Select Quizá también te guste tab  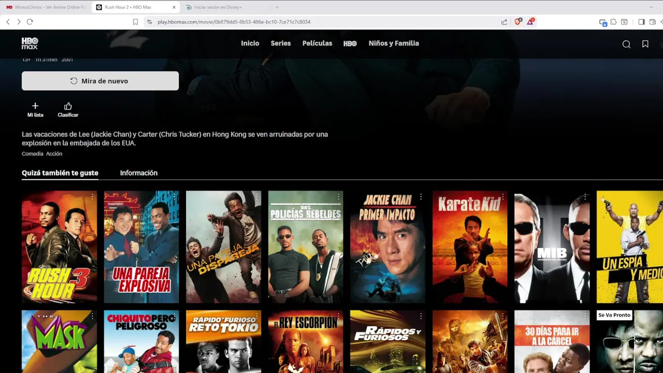pos(60,173)
